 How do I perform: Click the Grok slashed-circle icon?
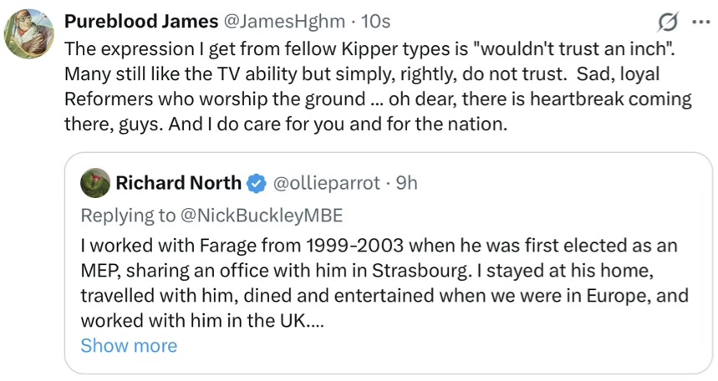pos(668,20)
